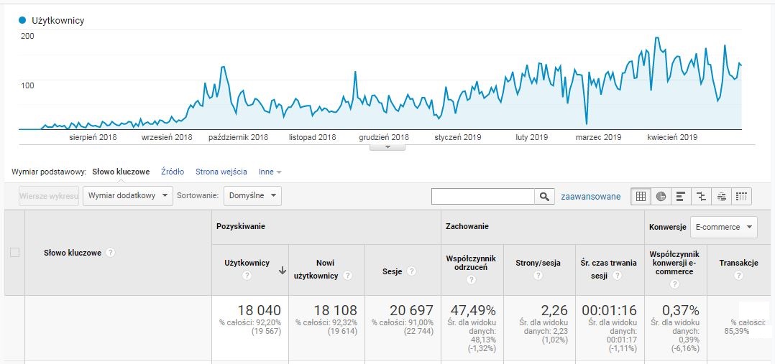Toggle the select-all rows checkbox
775x364 pixels.
point(15,253)
